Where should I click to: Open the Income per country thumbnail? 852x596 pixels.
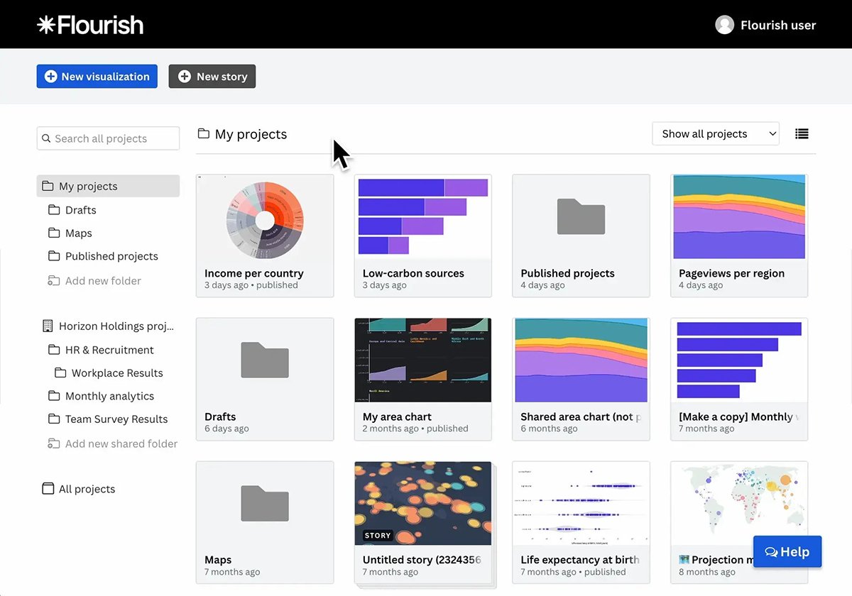265,217
